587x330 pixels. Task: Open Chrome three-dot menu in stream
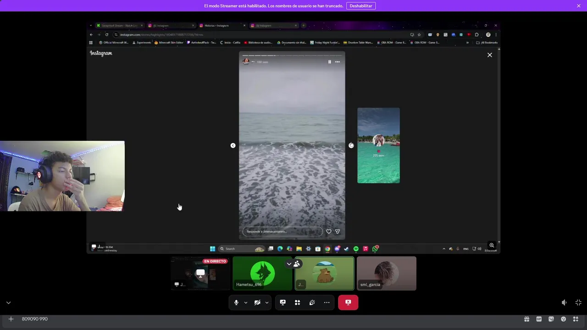point(496,34)
